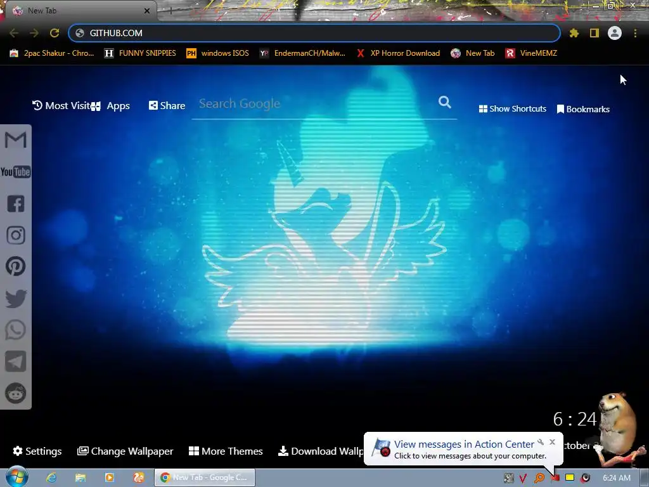Open Apps link
The height and width of the screenshot is (487, 649).
[111, 106]
